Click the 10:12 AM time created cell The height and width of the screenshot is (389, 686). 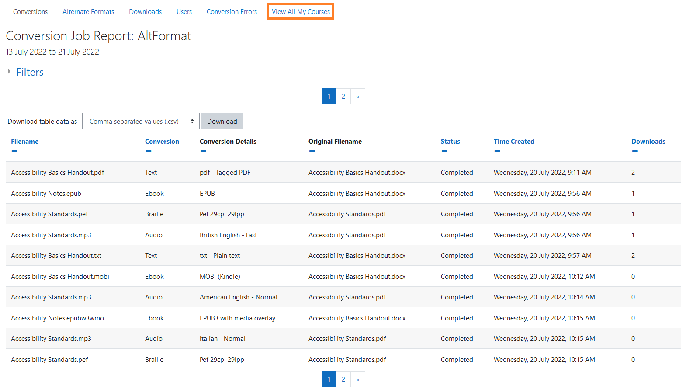[x=544, y=277]
